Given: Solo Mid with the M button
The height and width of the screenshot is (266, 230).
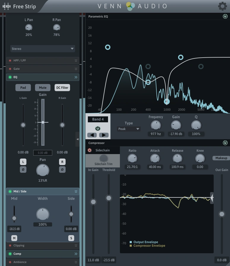Looking at the screenshot, I should click(14, 238).
